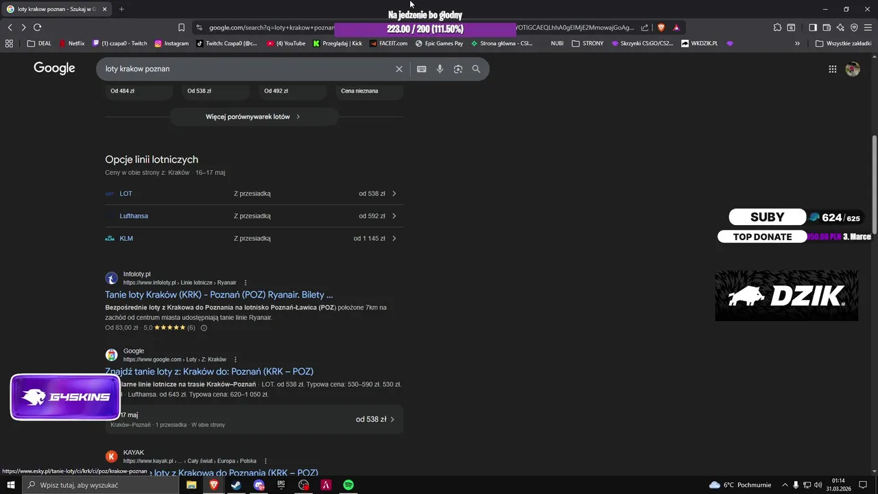878x494 pixels.
Task: Open the Tanie loty Kraków Poznań Ryanair result
Action: click(219, 294)
